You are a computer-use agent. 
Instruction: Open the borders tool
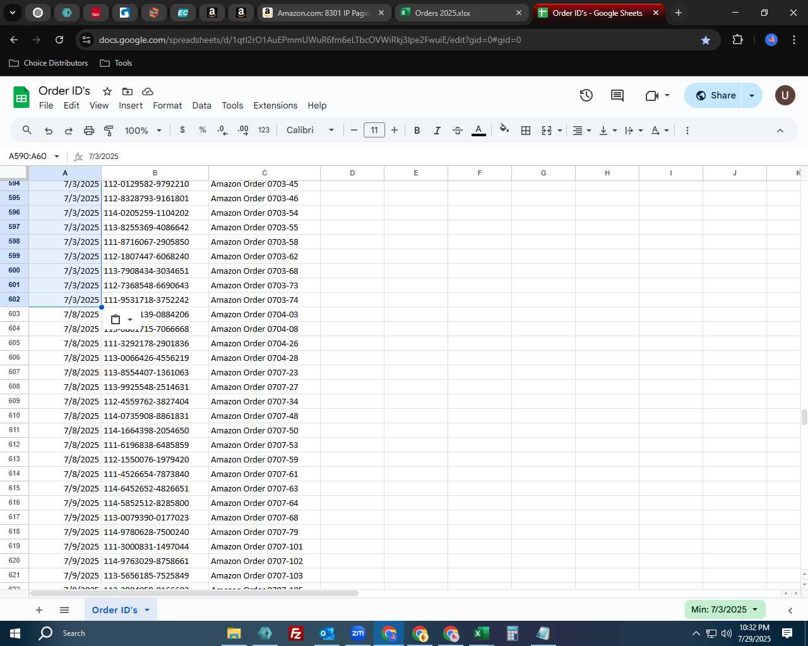[x=526, y=130]
